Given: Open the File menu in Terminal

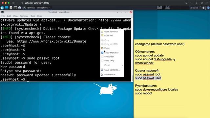Looking at the screenshot, I should tap(3, 16).
